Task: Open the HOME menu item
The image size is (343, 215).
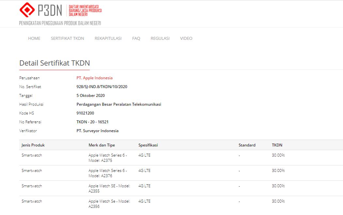Action: coord(34,38)
